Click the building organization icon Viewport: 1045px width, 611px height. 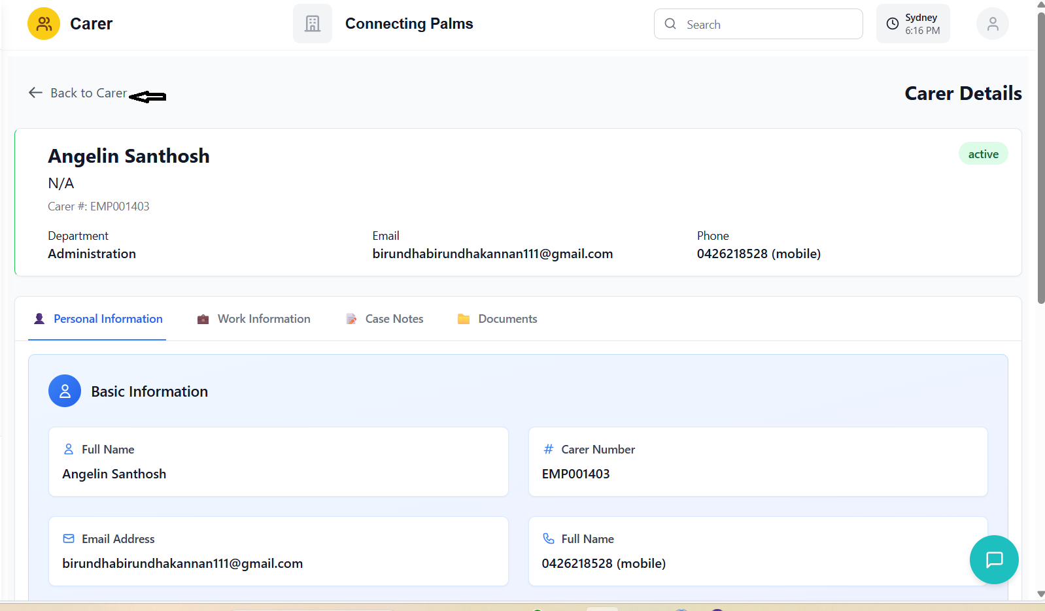[x=313, y=24]
